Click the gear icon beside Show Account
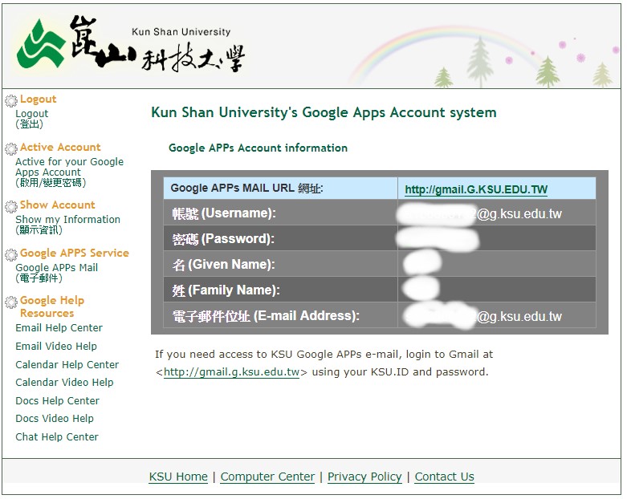The width and height of the screenshot is (627, 499). pyautogui.click(x=11, y=206)
